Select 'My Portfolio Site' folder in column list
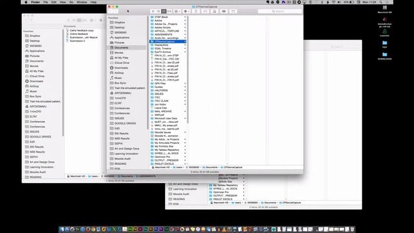Screen dimensions: 414x233 164,146
